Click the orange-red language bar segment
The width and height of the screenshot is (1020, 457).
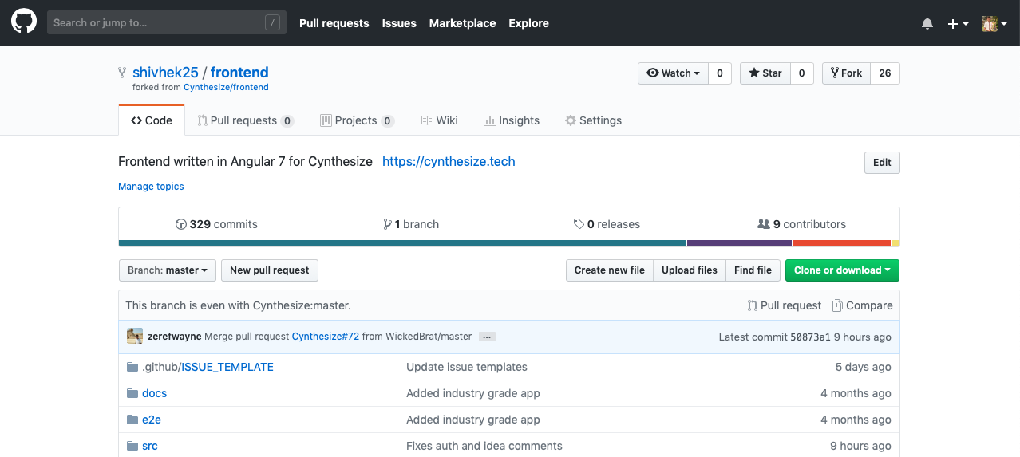pos(841,243)
